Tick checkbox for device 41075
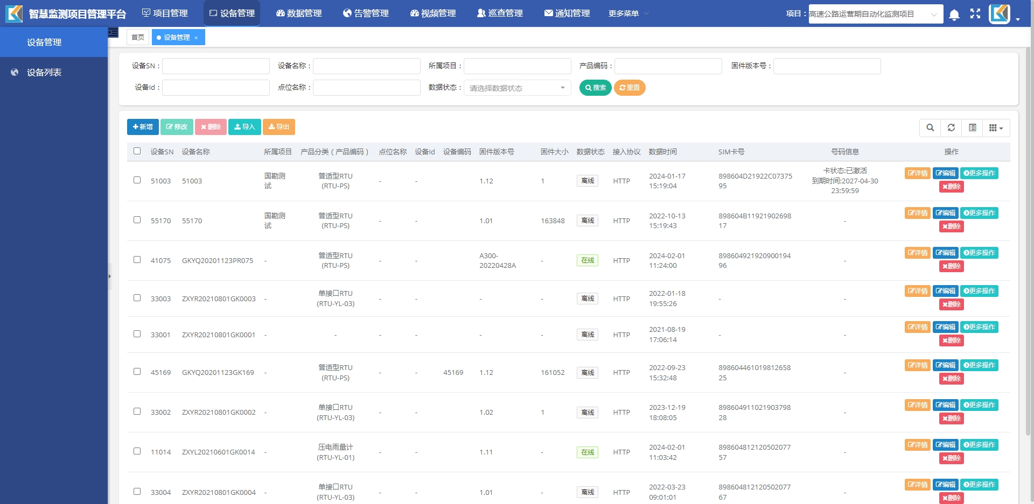The image size is (1034, 504). 137,260
